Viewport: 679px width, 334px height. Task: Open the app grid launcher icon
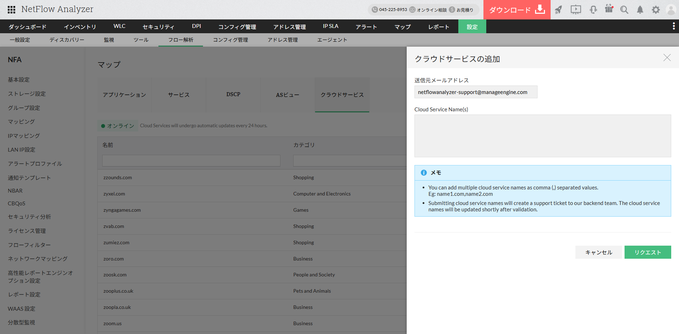(x=11, y=10)
